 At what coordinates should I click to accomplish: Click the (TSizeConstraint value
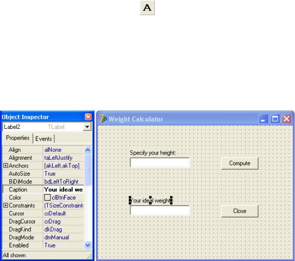pos(64,206)
